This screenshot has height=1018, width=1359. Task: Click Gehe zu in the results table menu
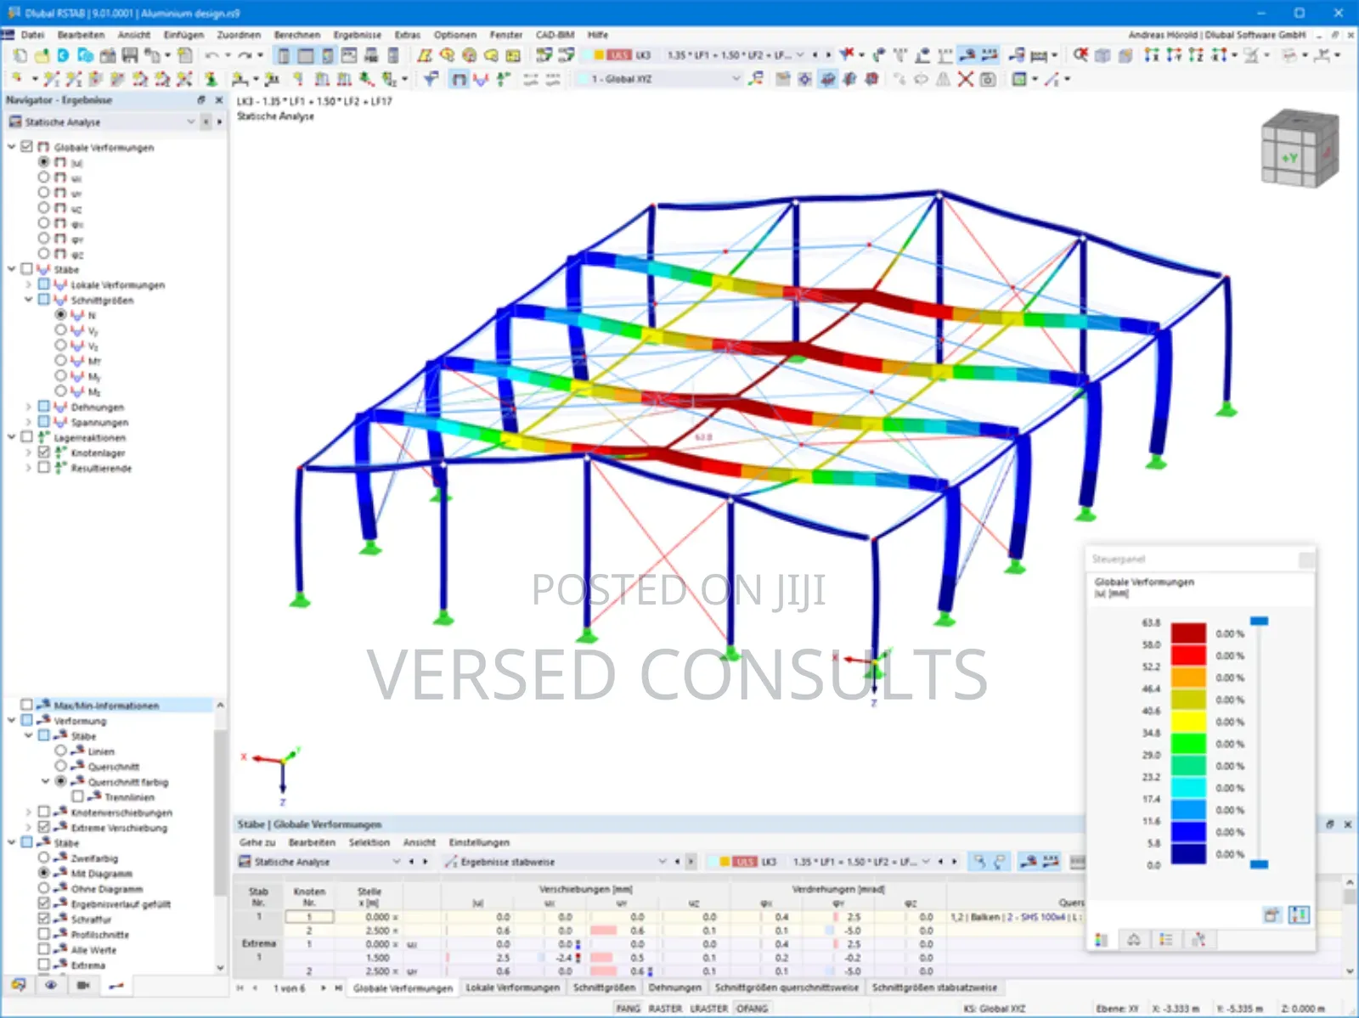click(x=255, y=842)
